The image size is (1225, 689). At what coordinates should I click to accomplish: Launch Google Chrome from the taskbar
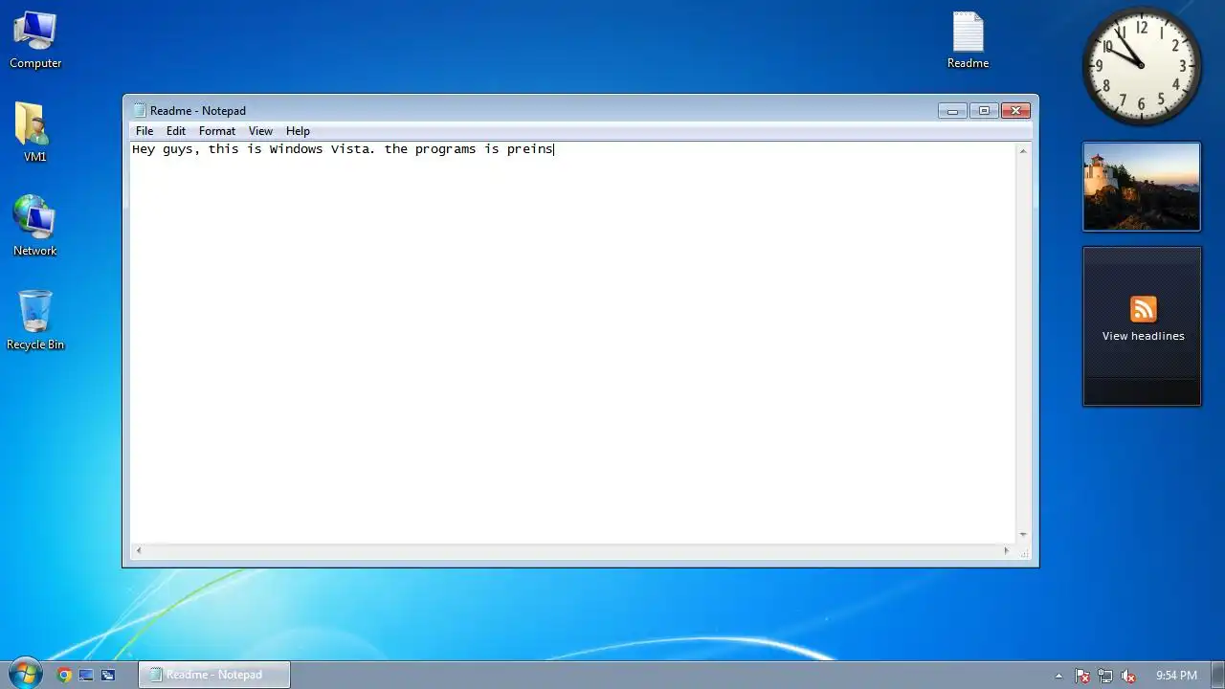pos(64,675)
